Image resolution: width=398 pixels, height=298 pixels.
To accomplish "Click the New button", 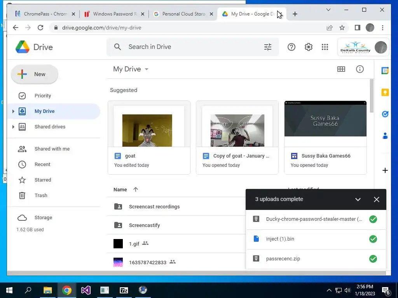I will (x=35, y=74).
